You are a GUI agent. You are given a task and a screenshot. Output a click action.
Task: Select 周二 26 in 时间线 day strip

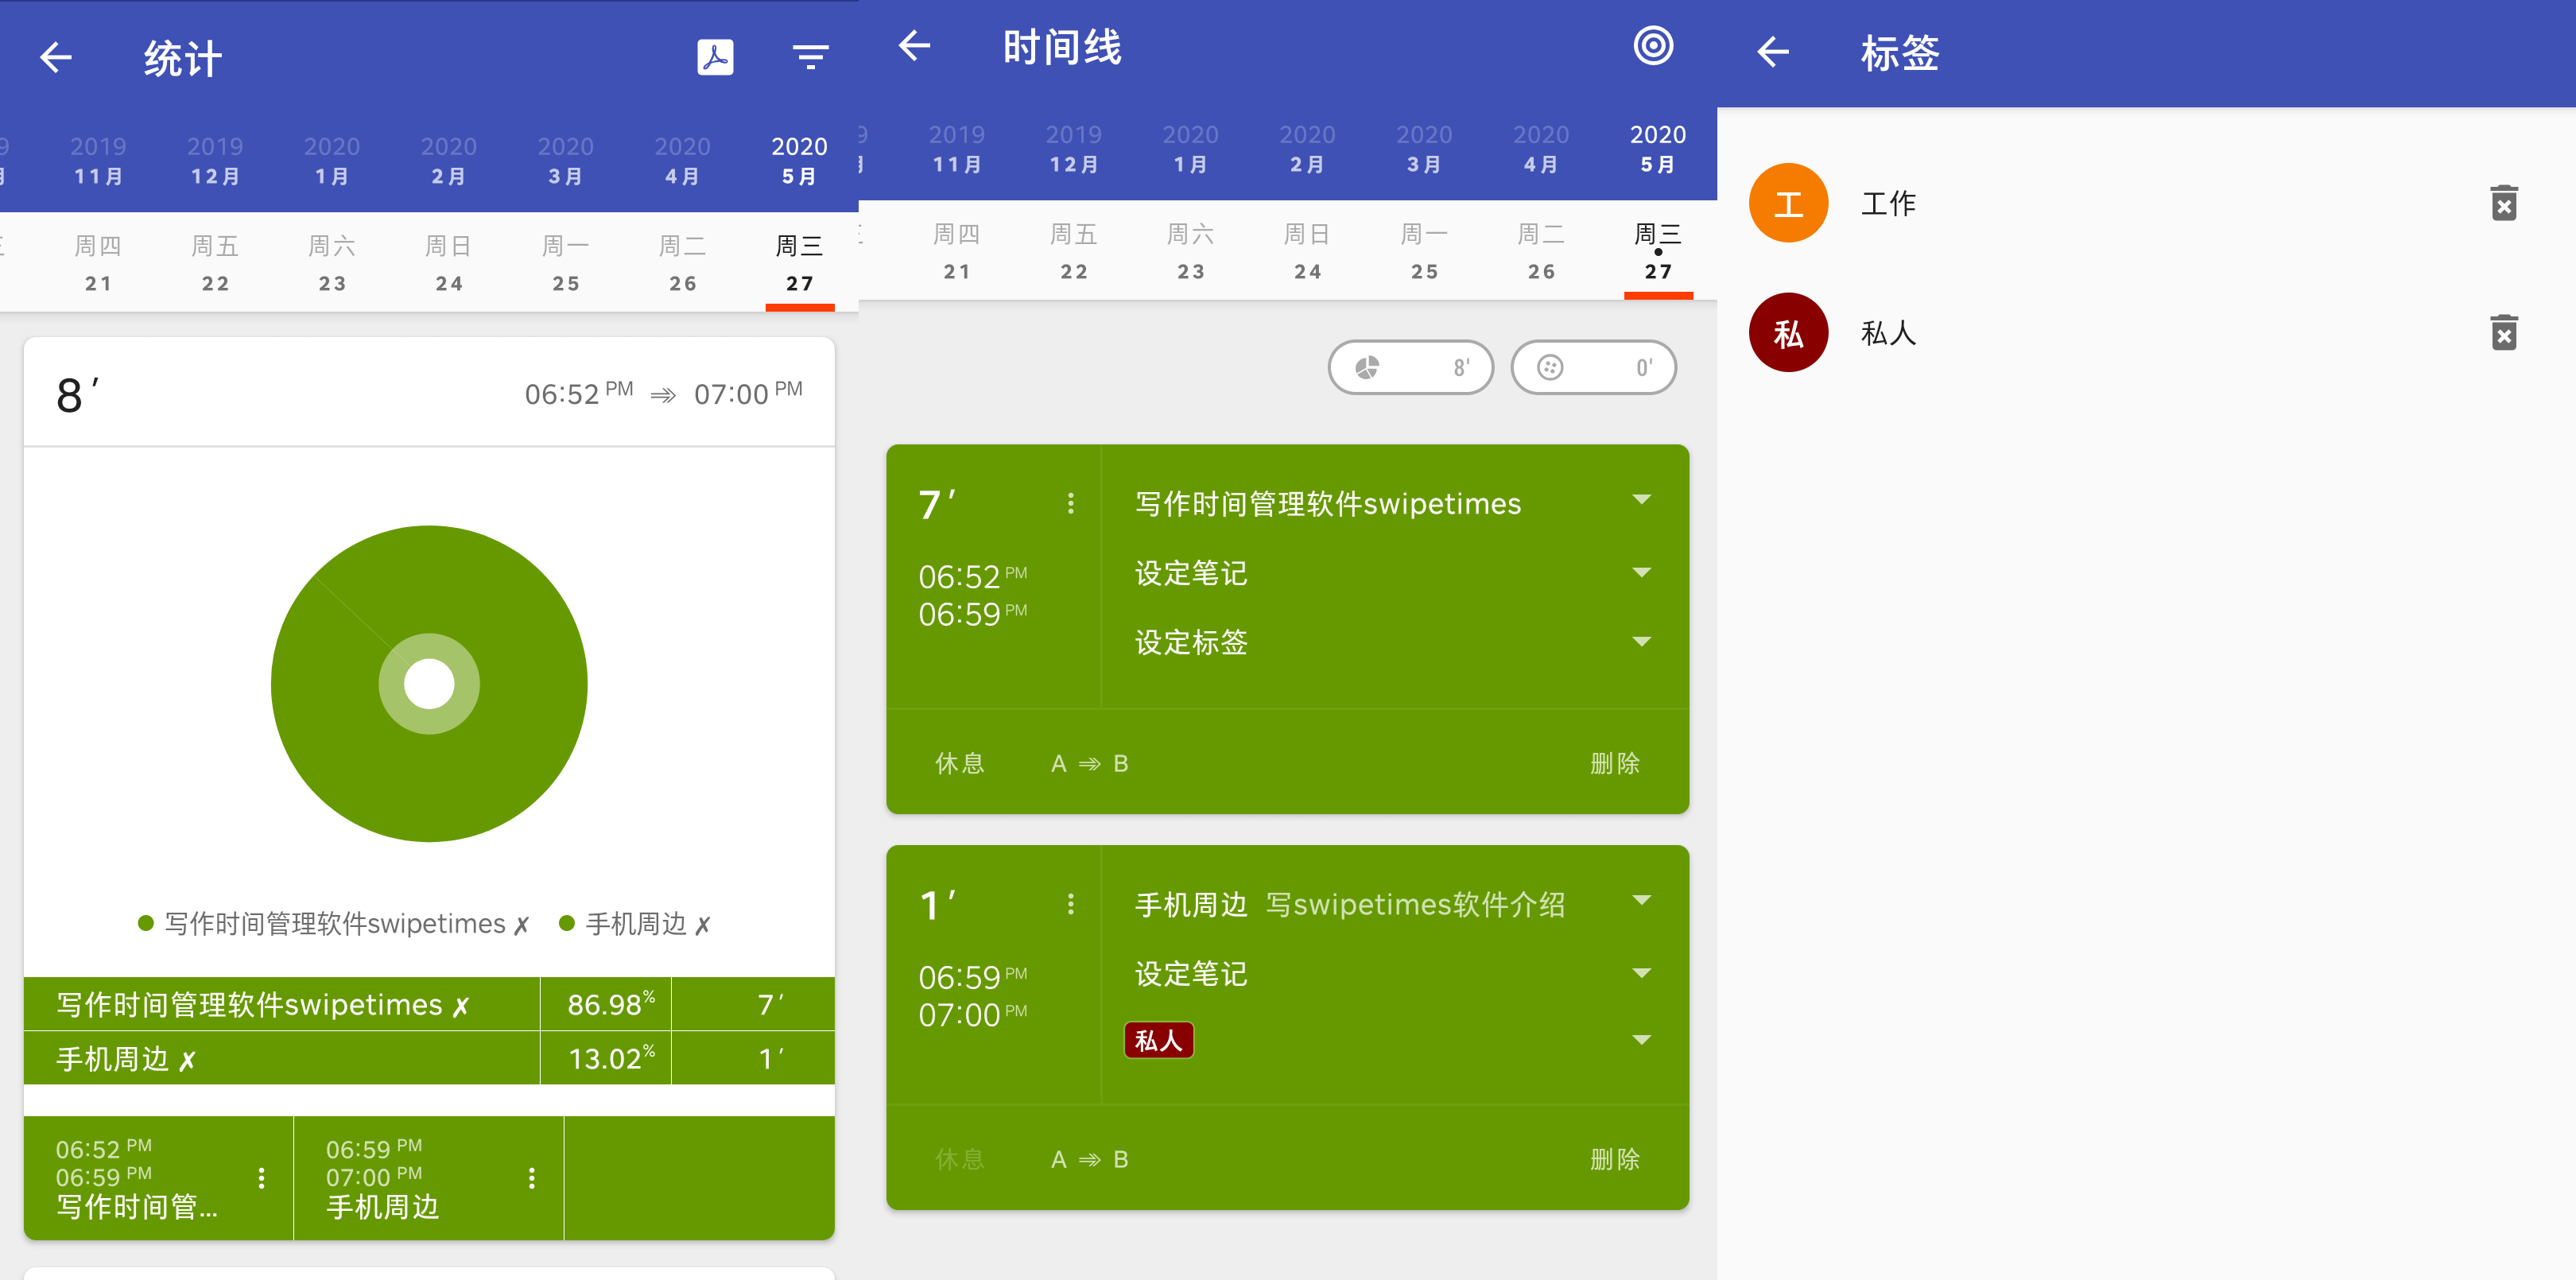[1541, 251]
